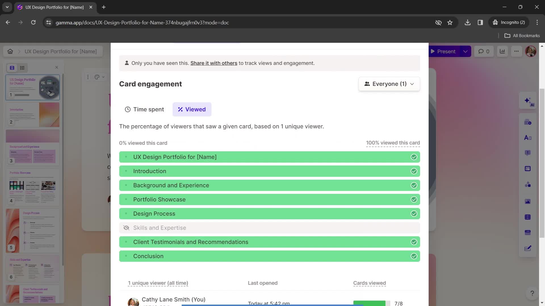Expand the Everyone (1) viewer filter

click(x=389, y=84)
